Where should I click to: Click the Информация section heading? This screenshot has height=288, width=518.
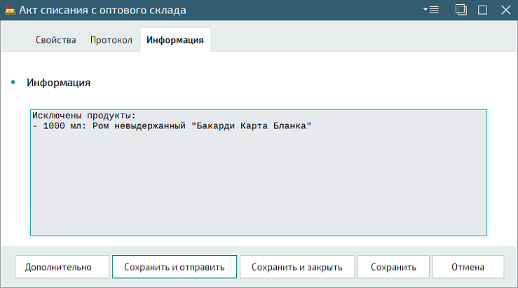[58, 83]
